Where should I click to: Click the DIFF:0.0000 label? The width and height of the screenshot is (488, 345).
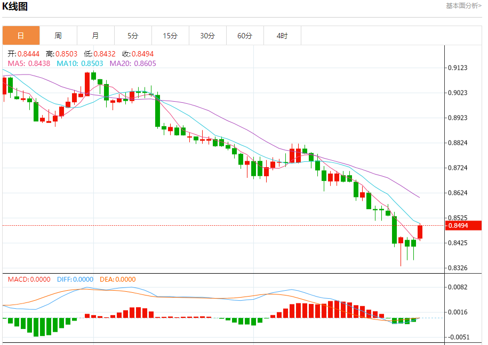tap(75, 280)
